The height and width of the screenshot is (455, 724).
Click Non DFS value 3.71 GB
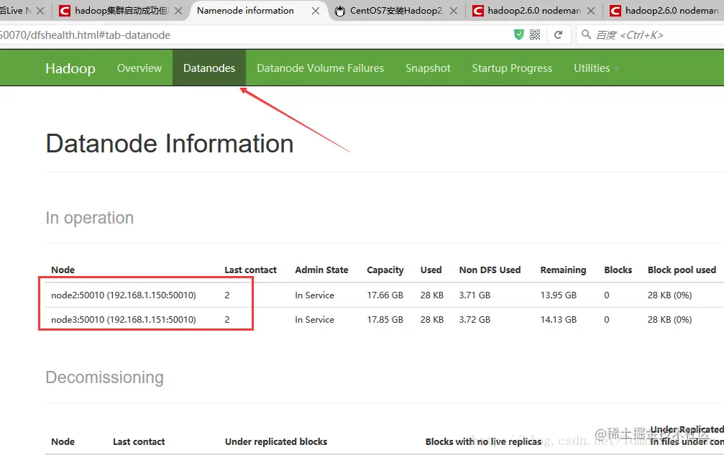(475, 295)
